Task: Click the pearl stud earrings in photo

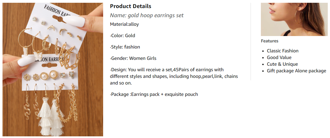Action: [x=45, y=76]
